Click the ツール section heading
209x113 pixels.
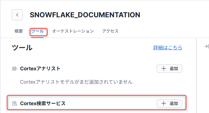pyautogui.click(x=22, y=48)
